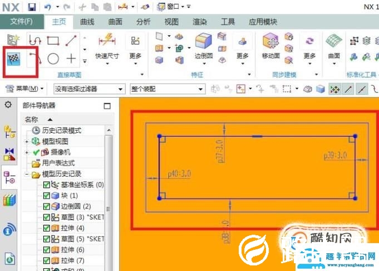Switch to the 视图 tab
Viewport: 379px width, 271px height.
(x=171, y=22)
